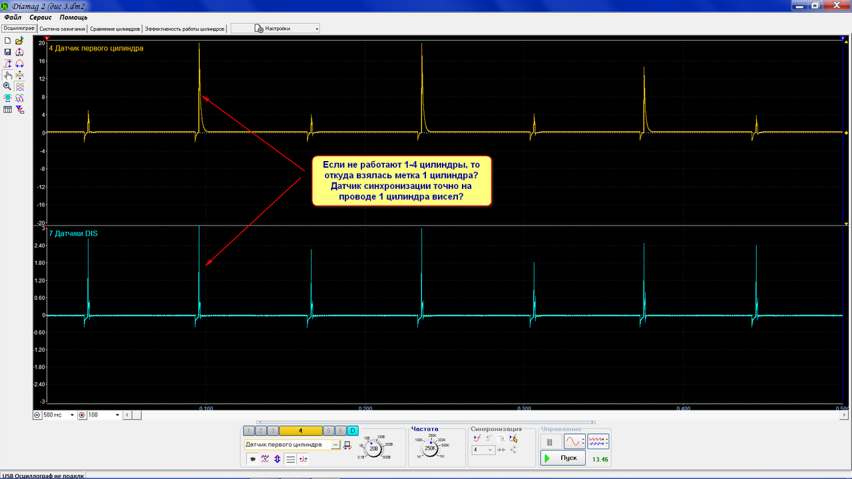Click the trigger cursor-pick icon
Screen dimensions: 852x479
click(x=514, y=438)
